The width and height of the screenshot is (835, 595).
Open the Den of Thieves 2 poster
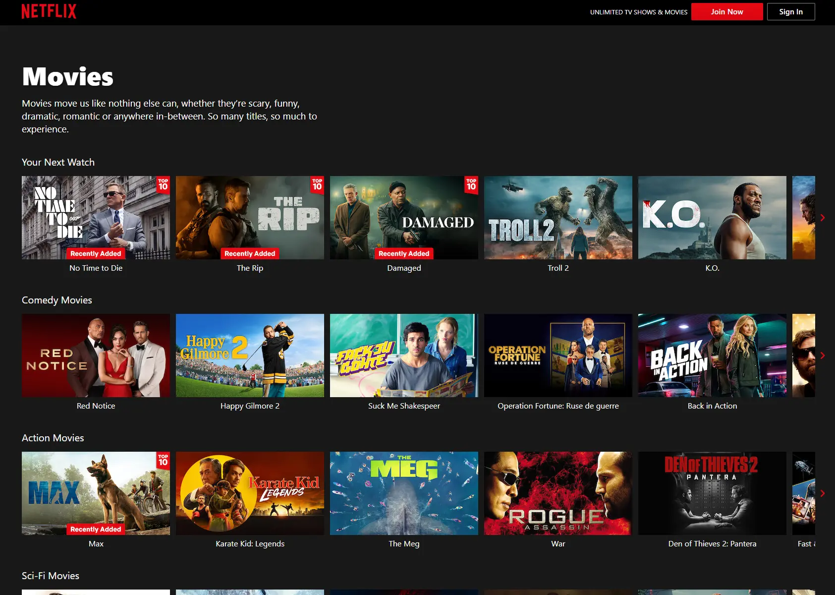coord(712,493)
